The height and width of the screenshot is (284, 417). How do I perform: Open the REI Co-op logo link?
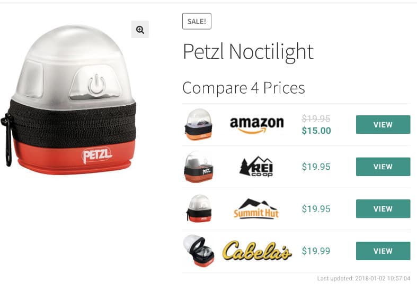tap(256, 167)
